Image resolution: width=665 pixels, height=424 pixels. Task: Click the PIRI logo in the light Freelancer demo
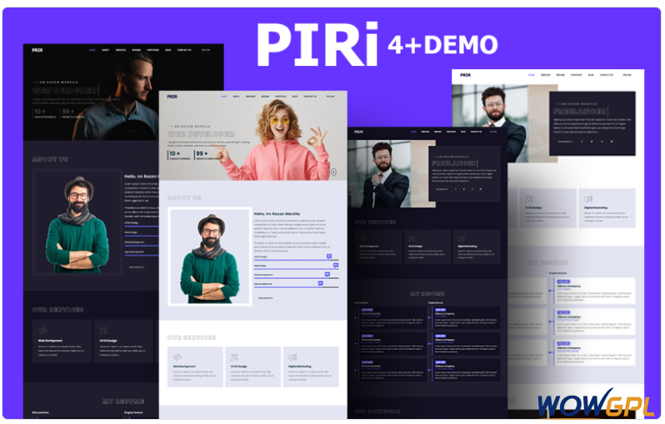(465, 75)
